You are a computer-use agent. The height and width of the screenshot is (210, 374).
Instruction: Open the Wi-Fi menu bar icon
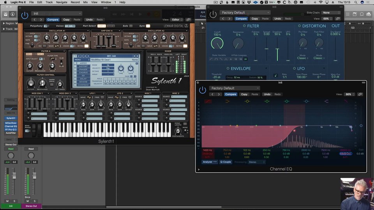(x=321, y=2)
